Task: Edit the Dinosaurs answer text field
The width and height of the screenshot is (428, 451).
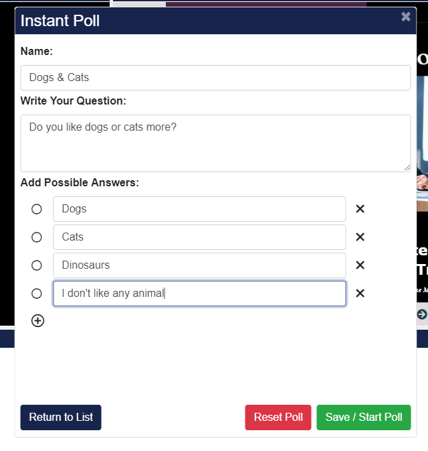Action: click(x=199, y=265)
